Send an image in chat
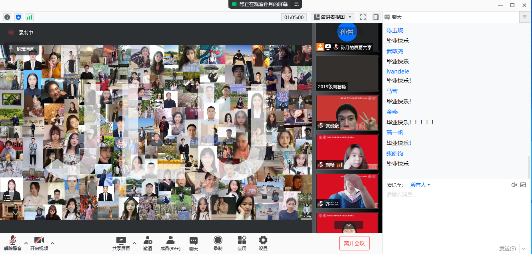Screen dimensions: 532x254 (523, 185)
